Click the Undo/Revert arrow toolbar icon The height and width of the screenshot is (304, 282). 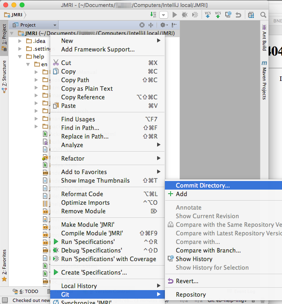tap(238, 15)
